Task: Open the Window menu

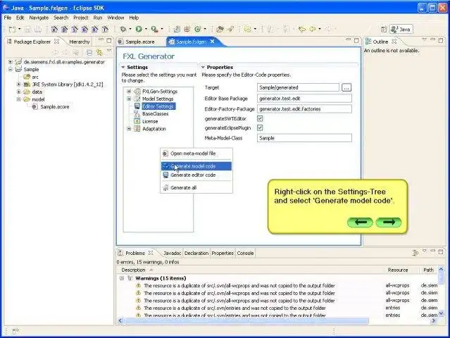Action: click(115, 18)
